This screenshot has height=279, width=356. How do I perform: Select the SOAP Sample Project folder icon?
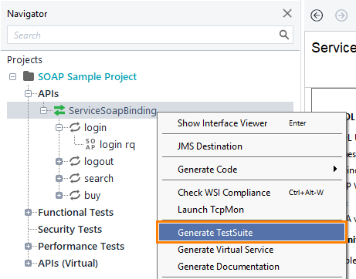tap(29, 76)
